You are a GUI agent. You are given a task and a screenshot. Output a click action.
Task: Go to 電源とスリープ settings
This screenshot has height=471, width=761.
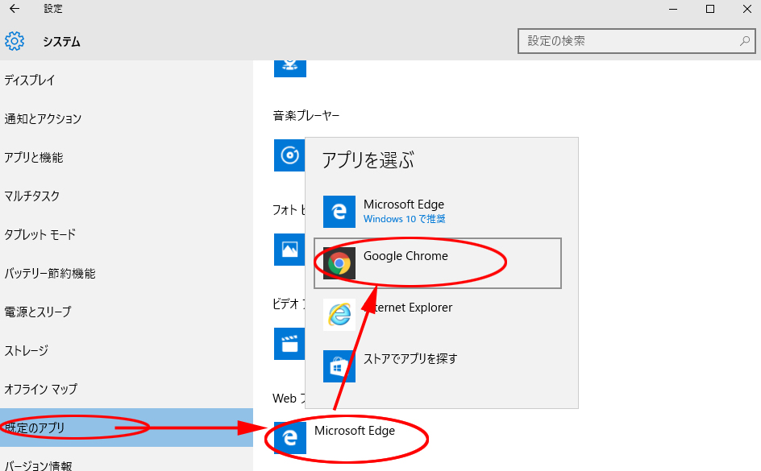[x=127, y=312]
